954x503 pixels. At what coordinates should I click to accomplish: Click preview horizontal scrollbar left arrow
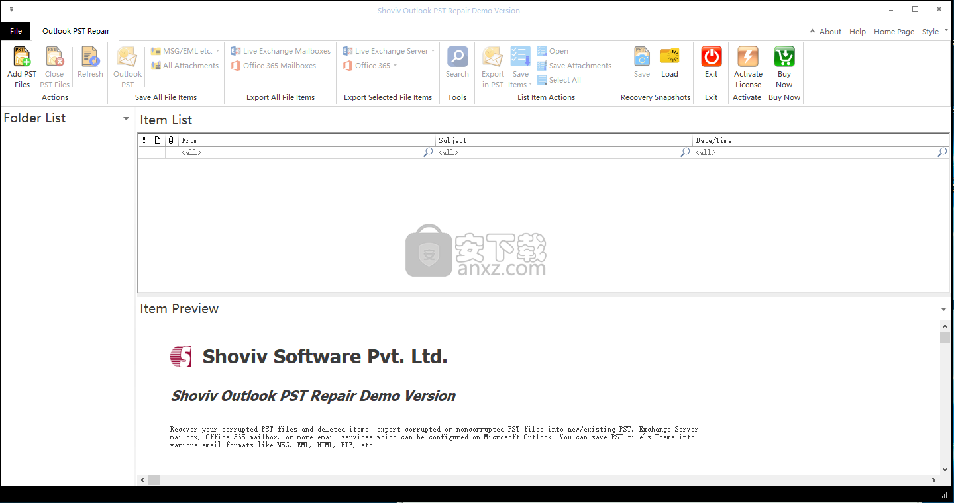[142, 480]
